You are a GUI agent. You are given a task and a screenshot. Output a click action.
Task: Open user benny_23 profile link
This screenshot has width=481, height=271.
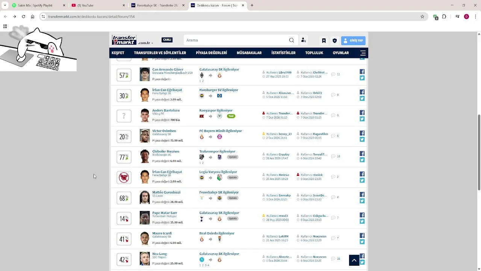(285, 134)
